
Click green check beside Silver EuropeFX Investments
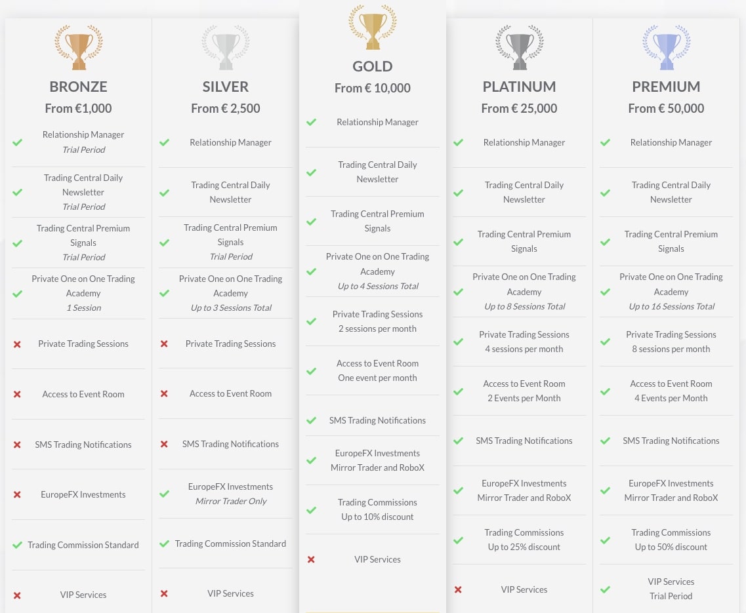click(164, 494)
